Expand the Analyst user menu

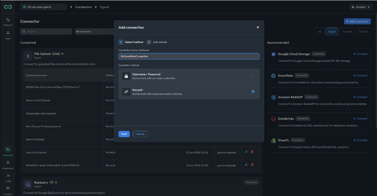click(361, 7)
